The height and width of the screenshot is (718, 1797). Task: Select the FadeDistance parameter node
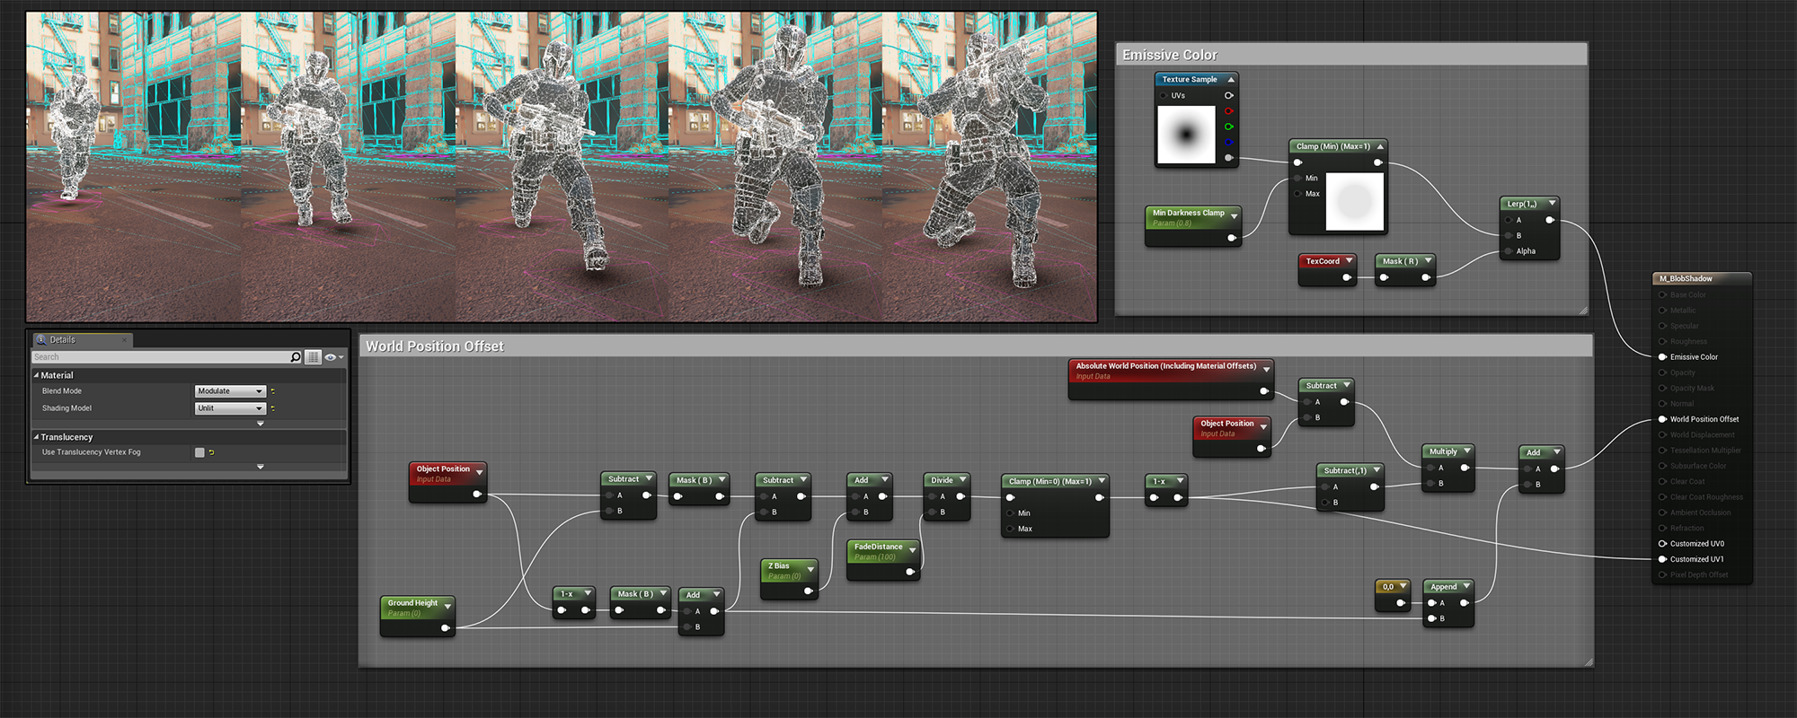[x=878, y=547]
